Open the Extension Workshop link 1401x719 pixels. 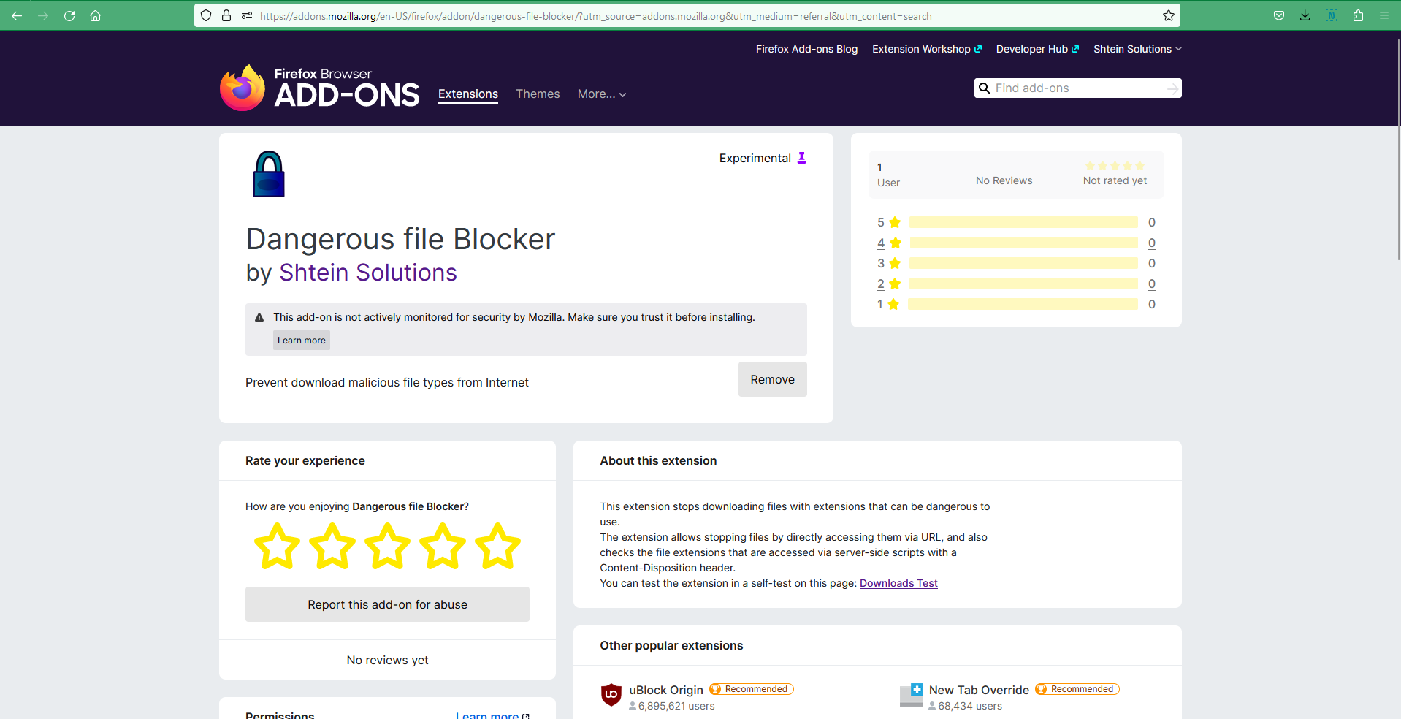927,49
